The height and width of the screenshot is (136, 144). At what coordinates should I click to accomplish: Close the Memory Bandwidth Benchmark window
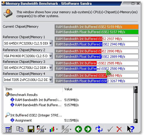pyautogui.click(x=138, y=4)
